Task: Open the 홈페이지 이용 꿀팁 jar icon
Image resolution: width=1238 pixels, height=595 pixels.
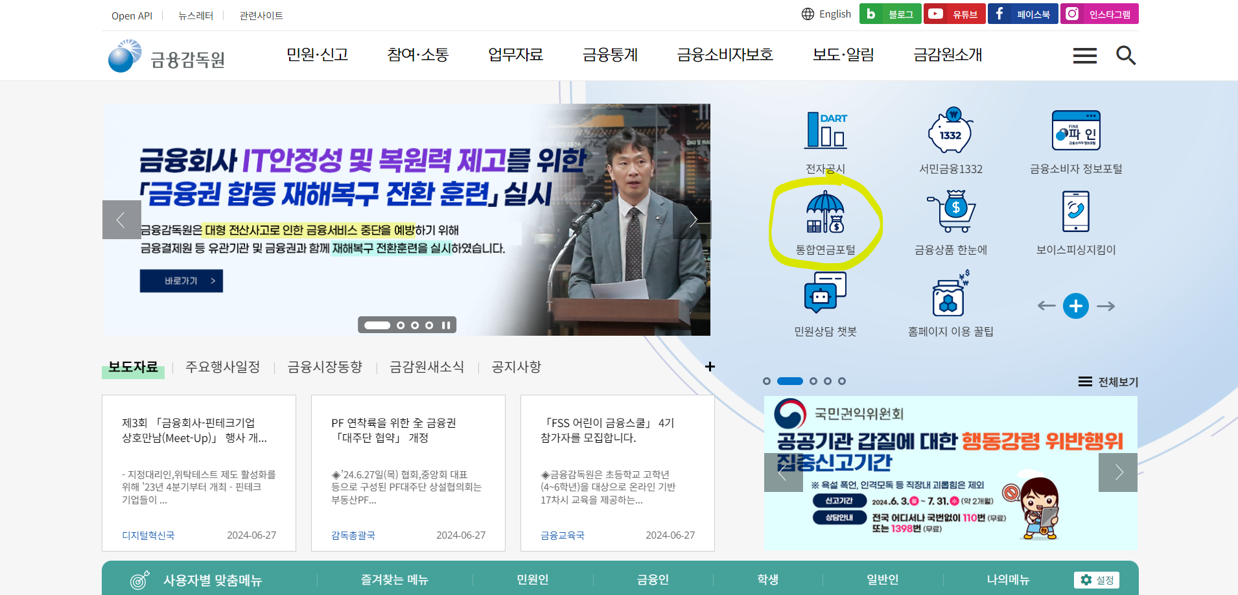Action: pyautogui.click(x=951, y=293)
